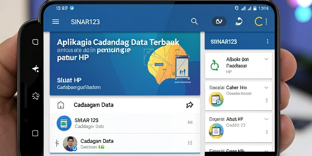
Task: Expand the Caher No card chevron
Action: (266, 87)
